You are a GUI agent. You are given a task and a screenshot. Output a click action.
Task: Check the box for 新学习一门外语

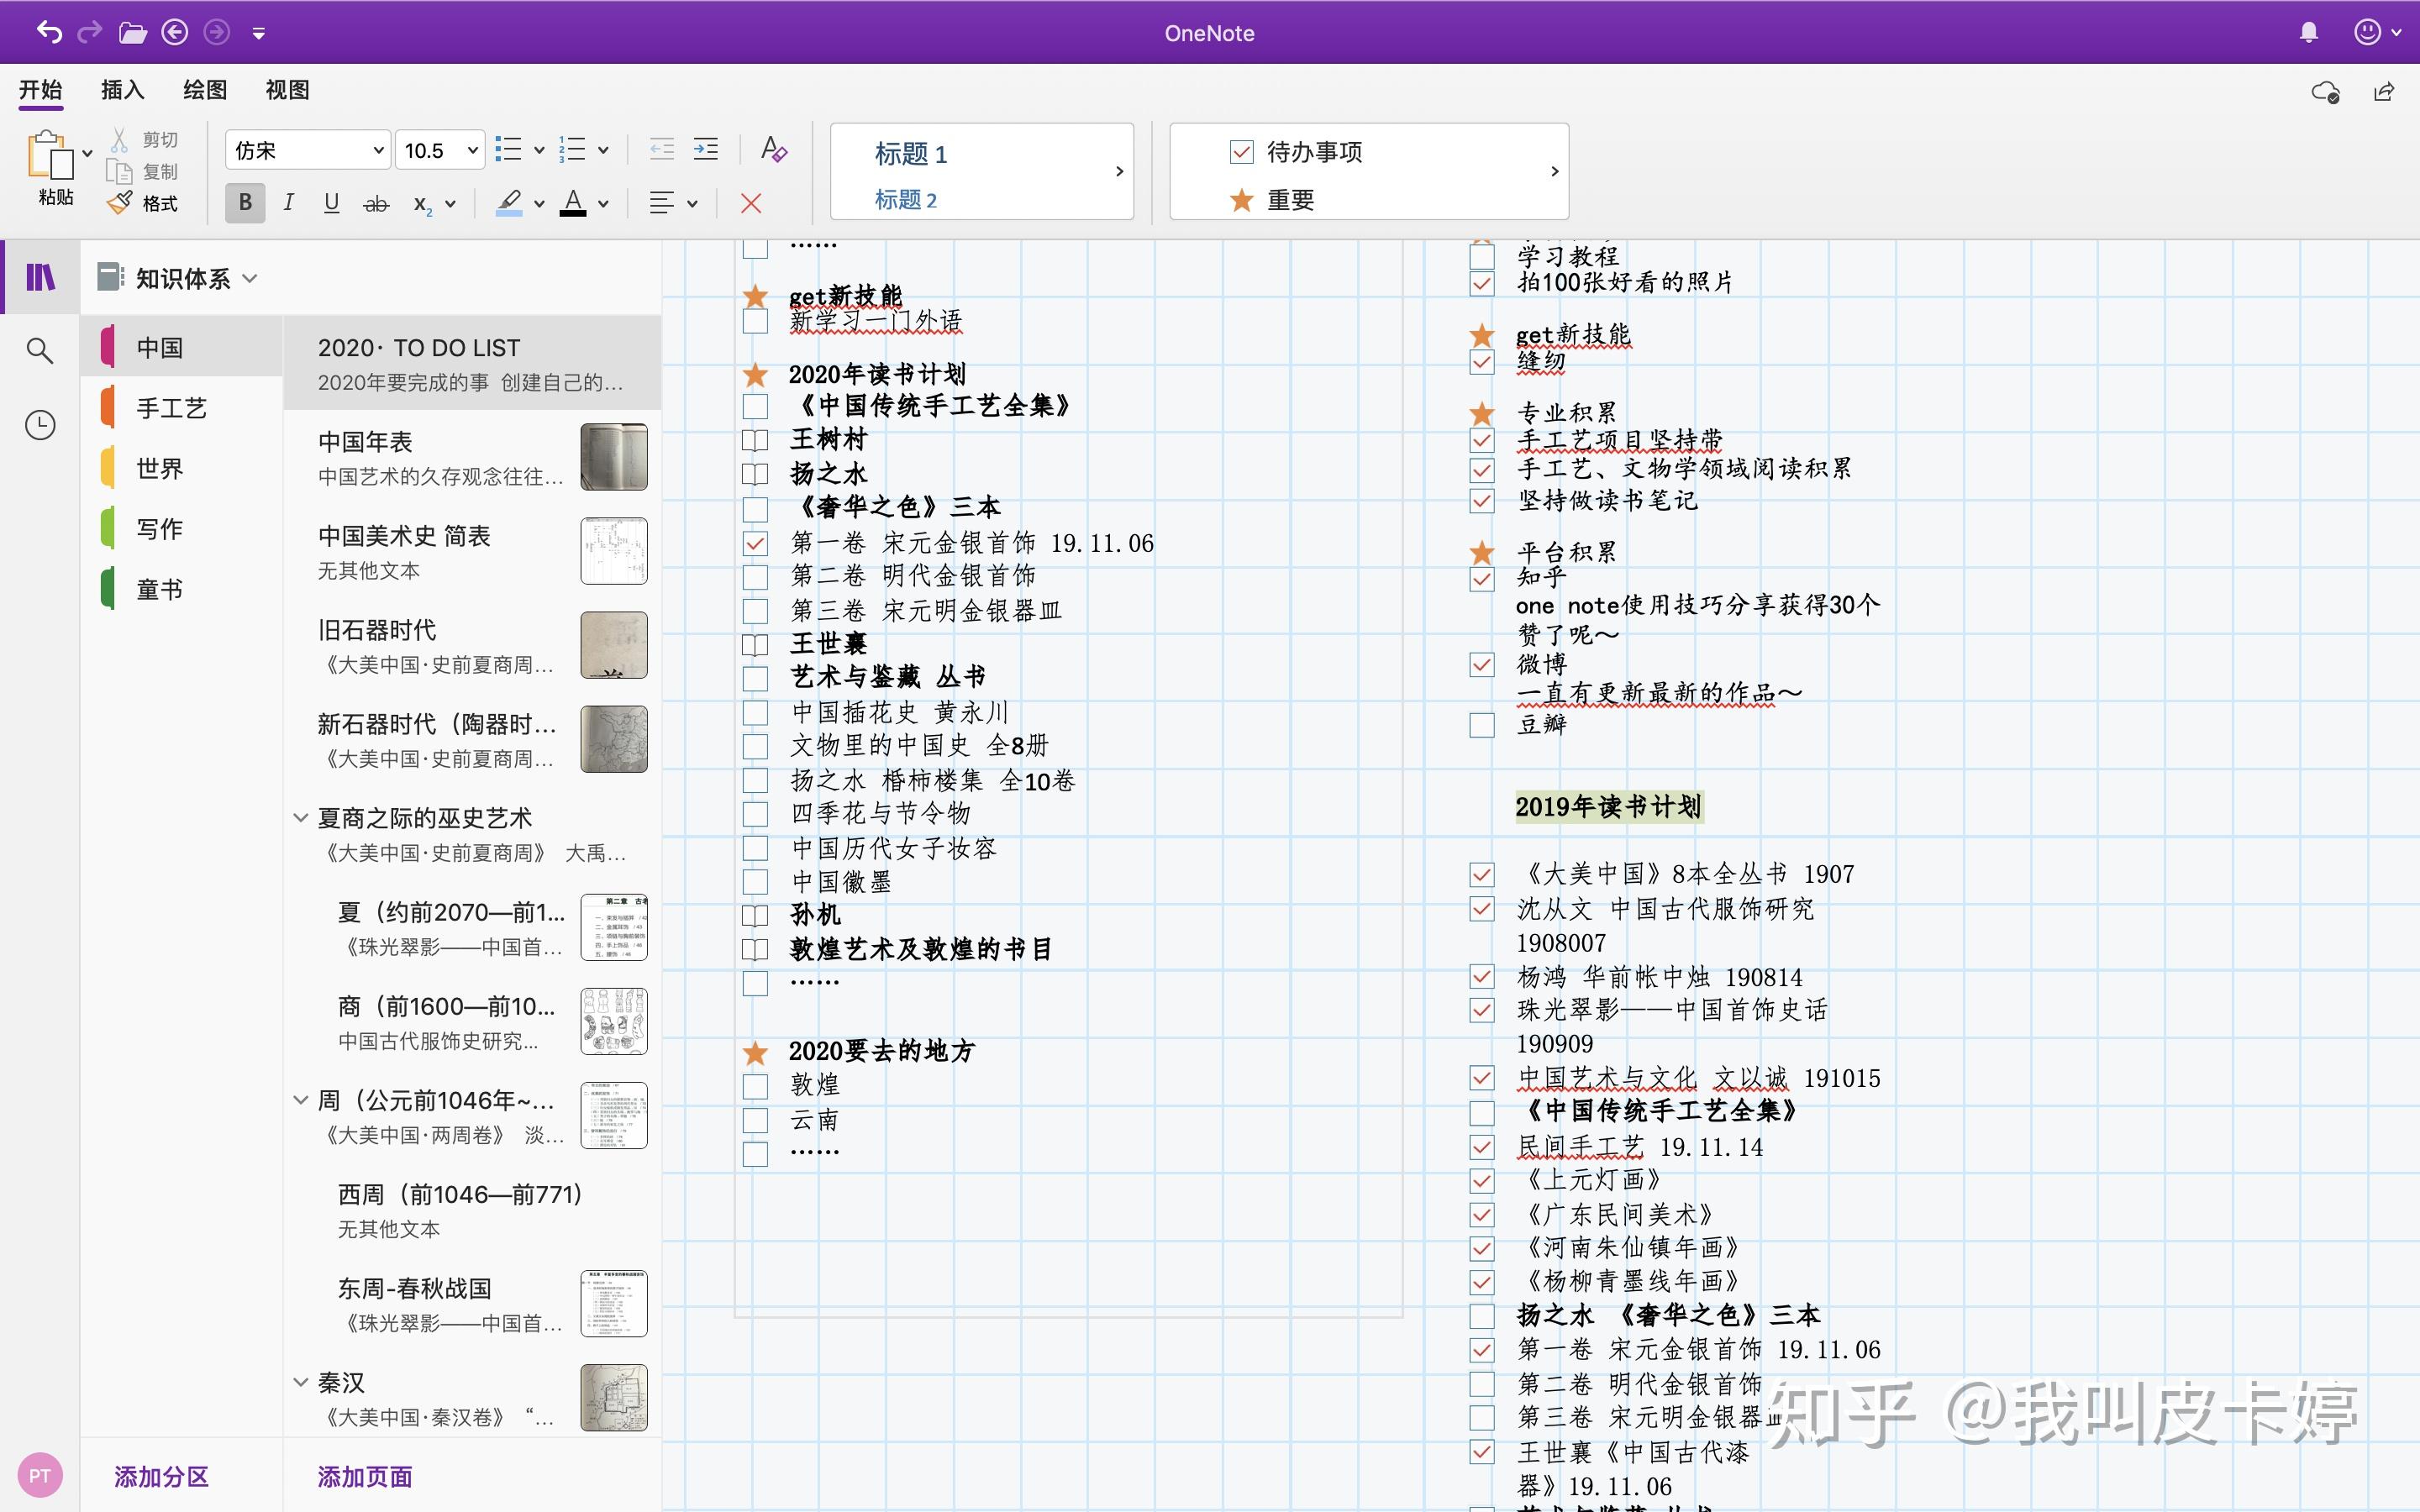(755, 322)
